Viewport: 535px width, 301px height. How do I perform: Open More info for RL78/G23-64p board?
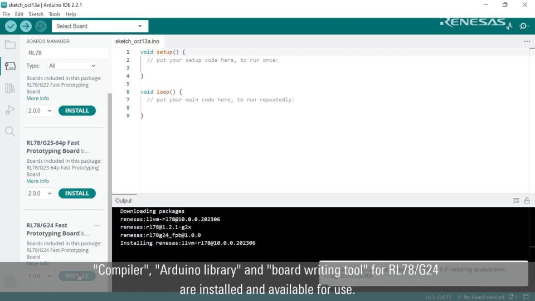click(x=37, y=181)
